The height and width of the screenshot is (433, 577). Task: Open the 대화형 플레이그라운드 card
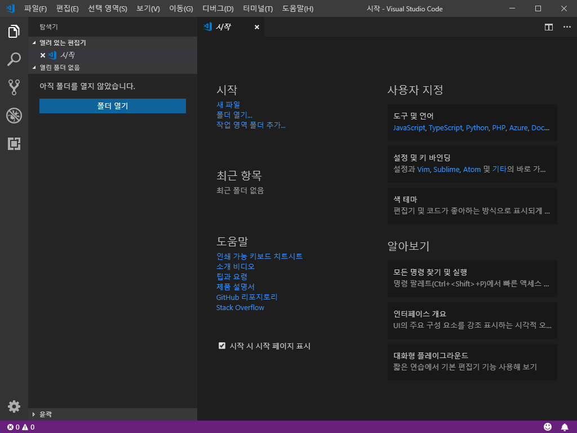click(472, 362)
